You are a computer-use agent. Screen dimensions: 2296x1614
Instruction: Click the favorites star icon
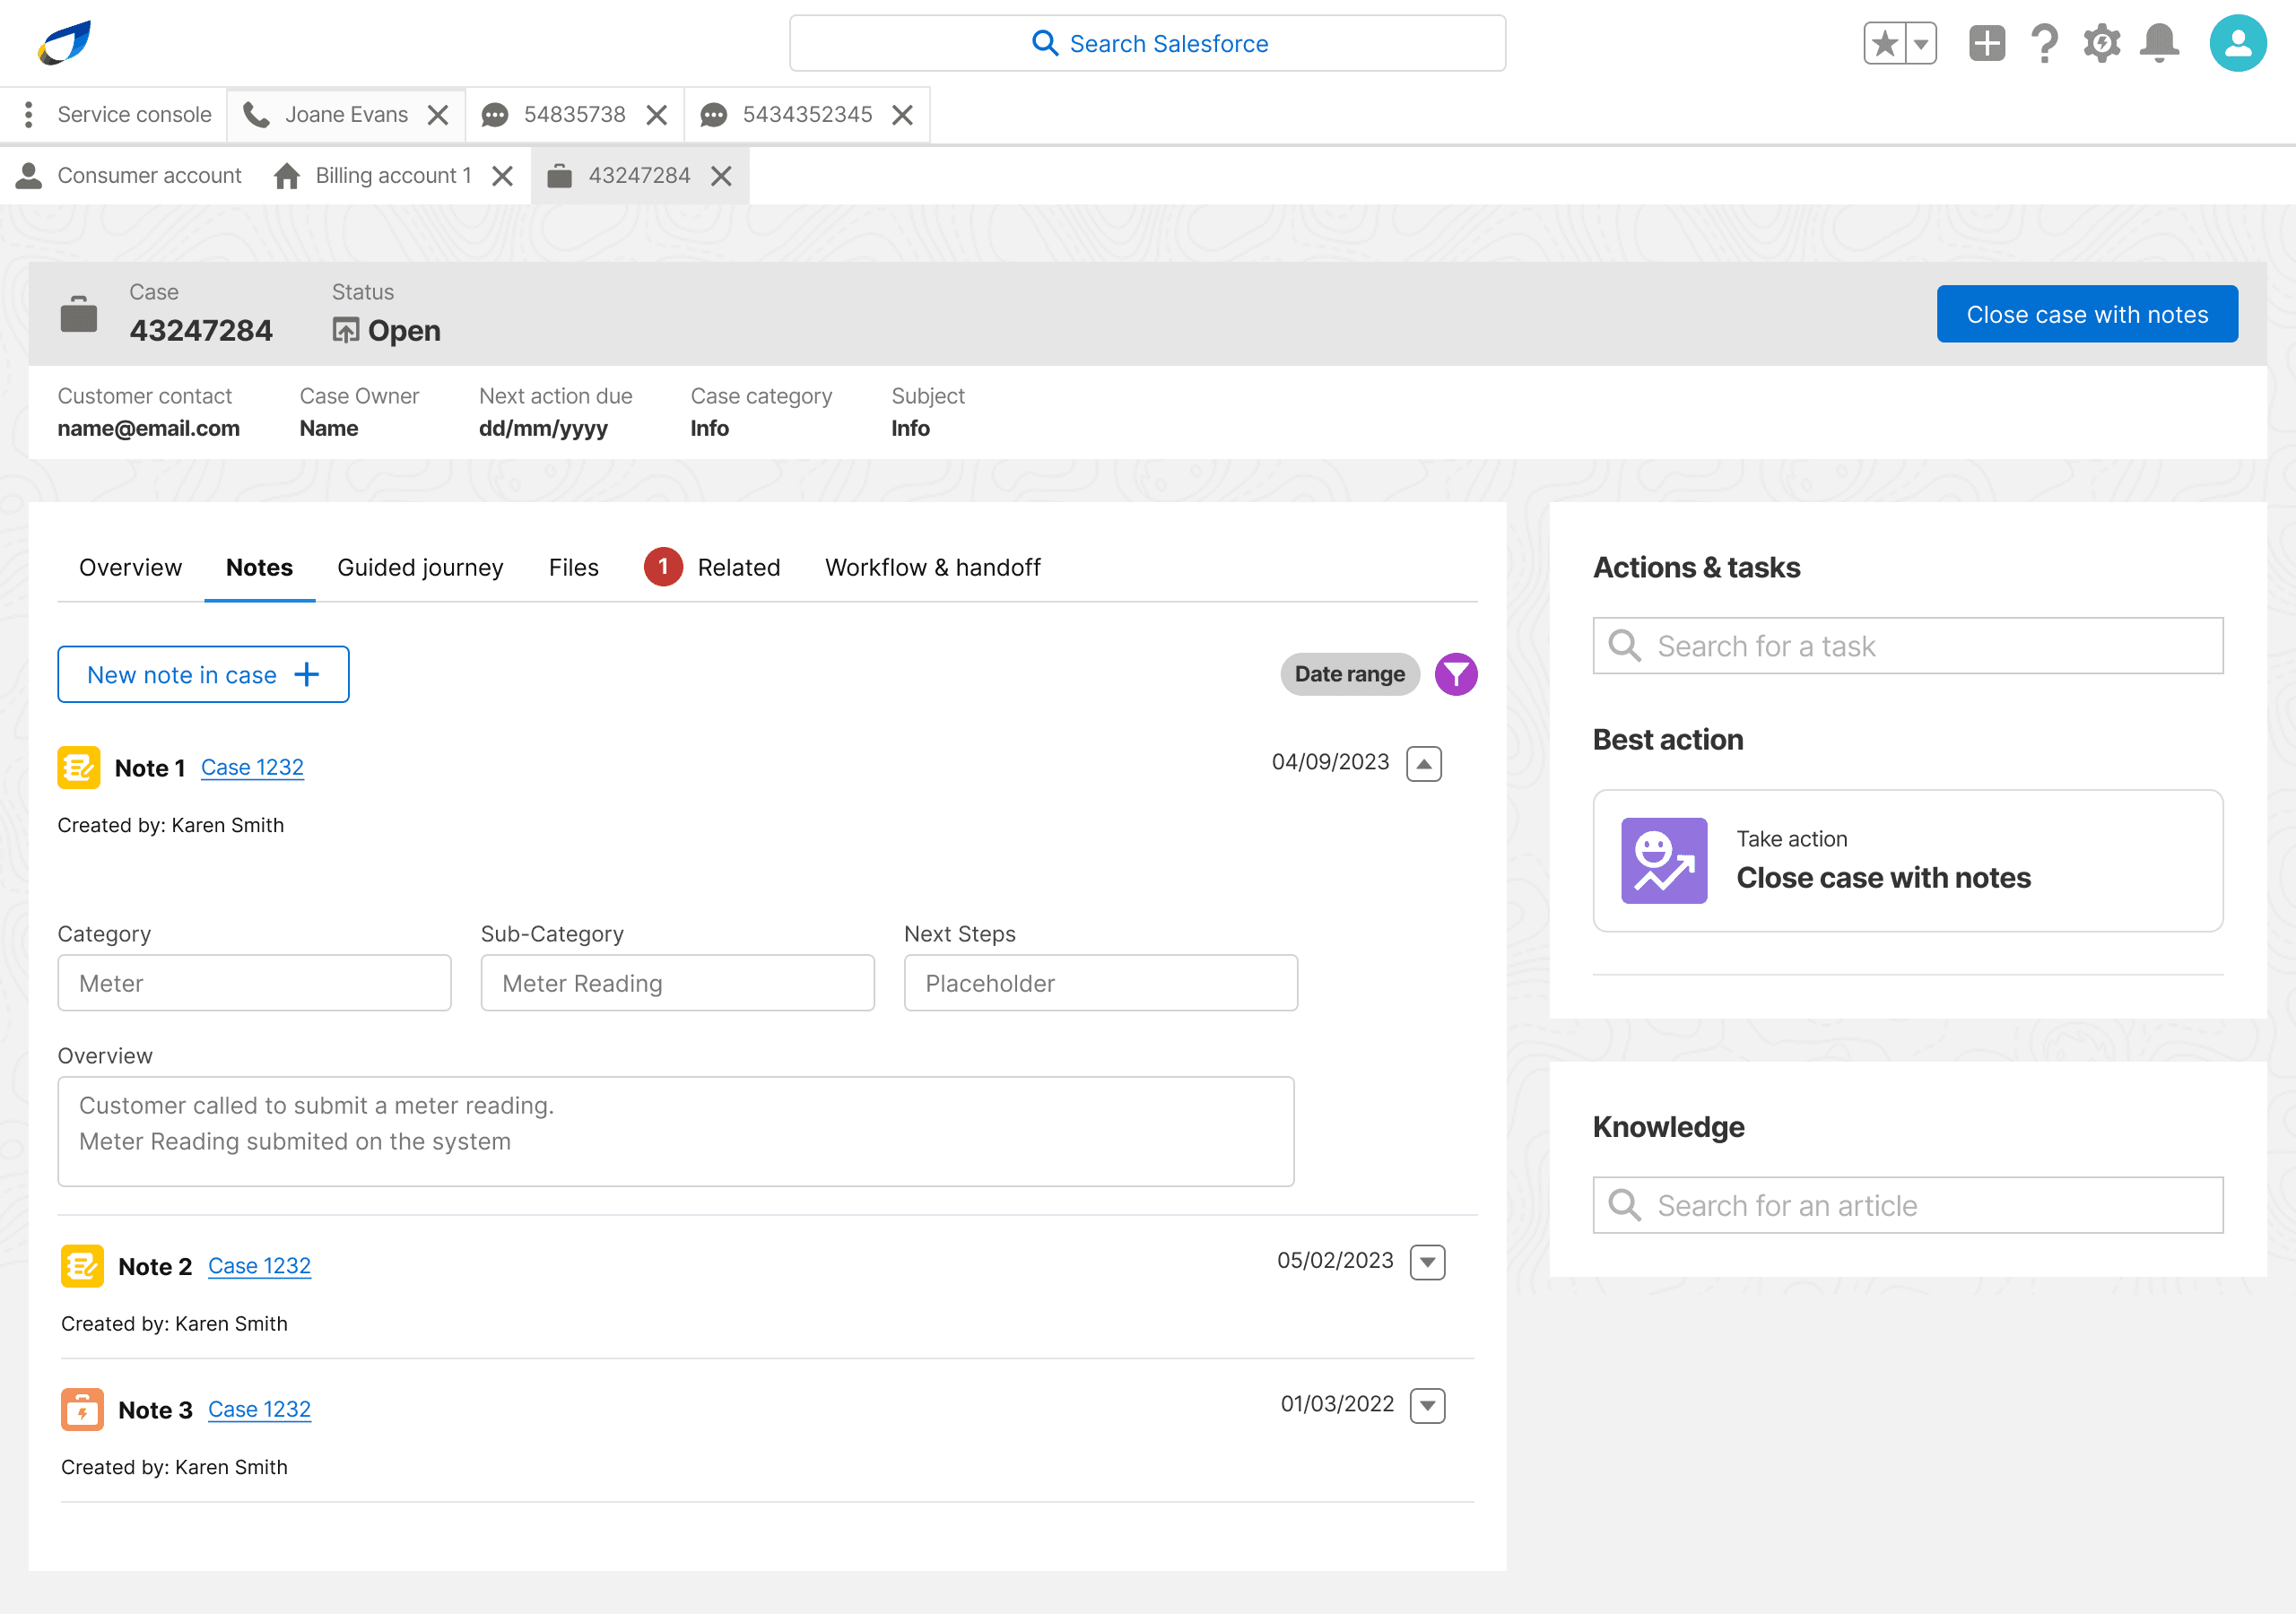click(x=1885, y=44)
